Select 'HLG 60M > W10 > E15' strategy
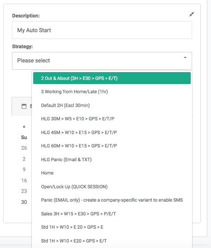The width and height of the screenshot is (211, 248). pyautogui.click(x=112, y=146)
